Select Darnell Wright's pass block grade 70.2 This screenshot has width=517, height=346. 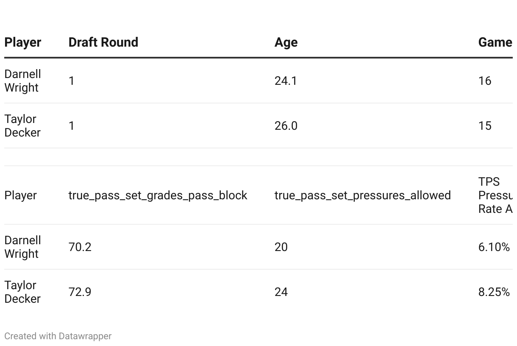pyautogui.click(x=80, y=247)
